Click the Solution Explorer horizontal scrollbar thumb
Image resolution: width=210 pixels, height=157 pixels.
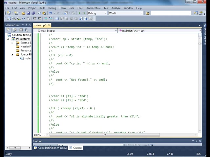tap(15, 148)
